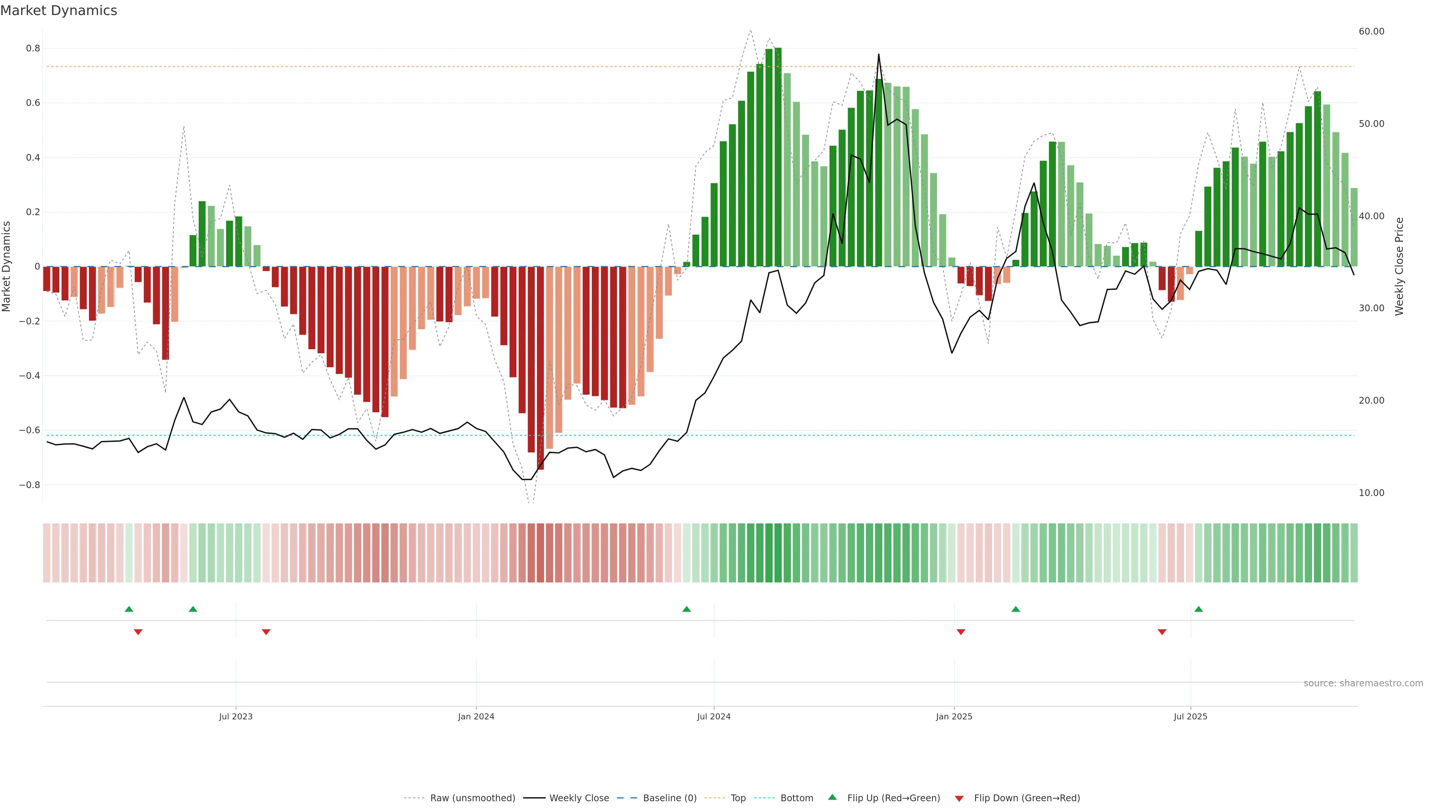This screenshot has width=1442, height=811.
Task: Click the Flip Up legend triangle icon
Action: [x=833, y=797]
